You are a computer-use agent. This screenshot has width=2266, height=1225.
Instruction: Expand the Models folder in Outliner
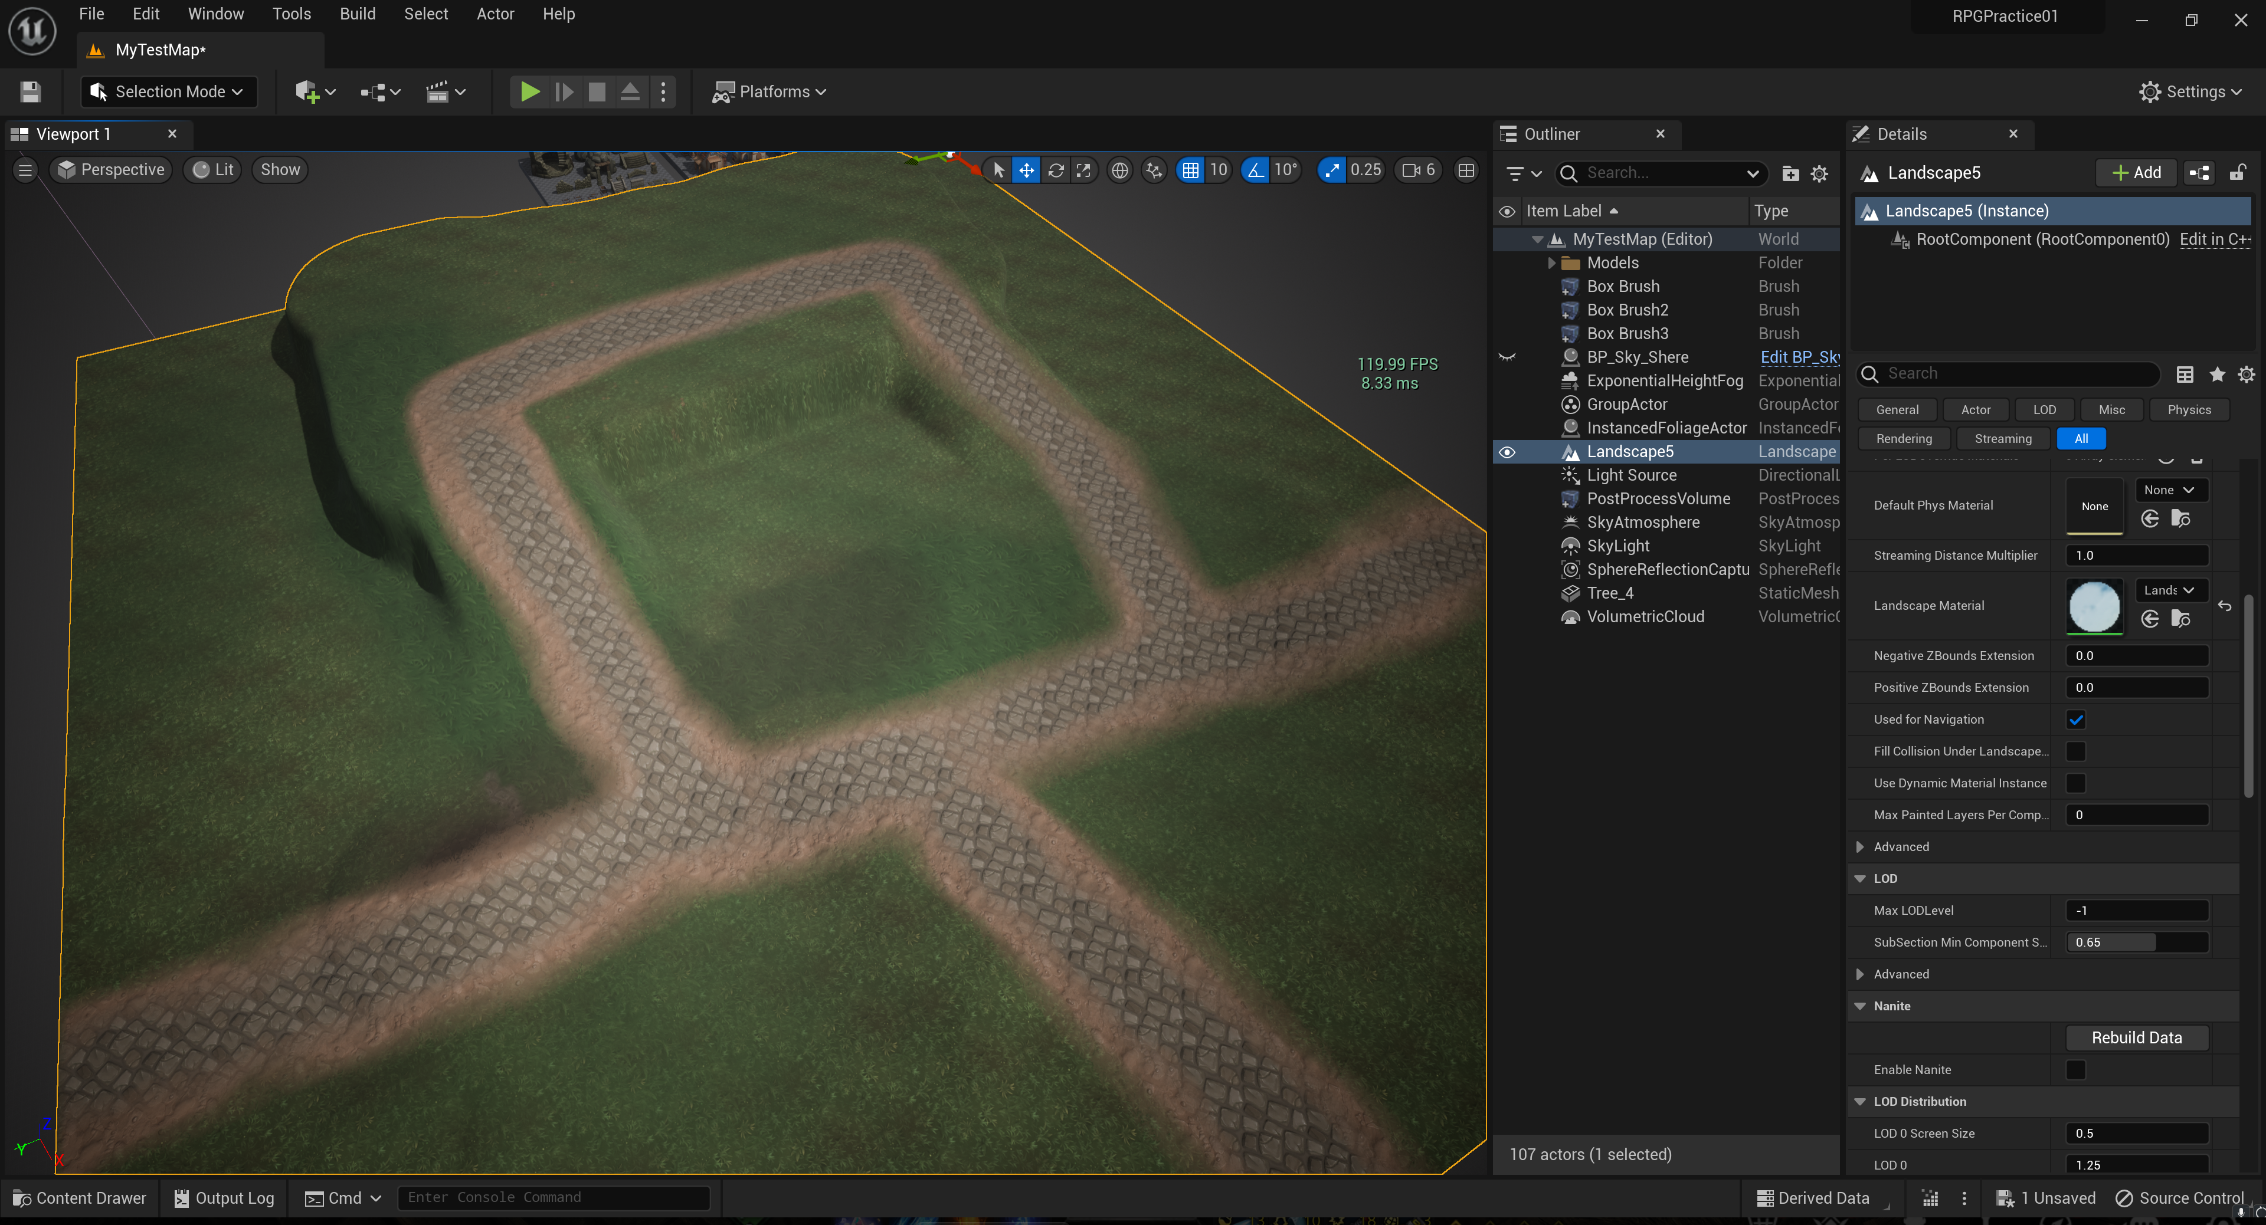1552,263
